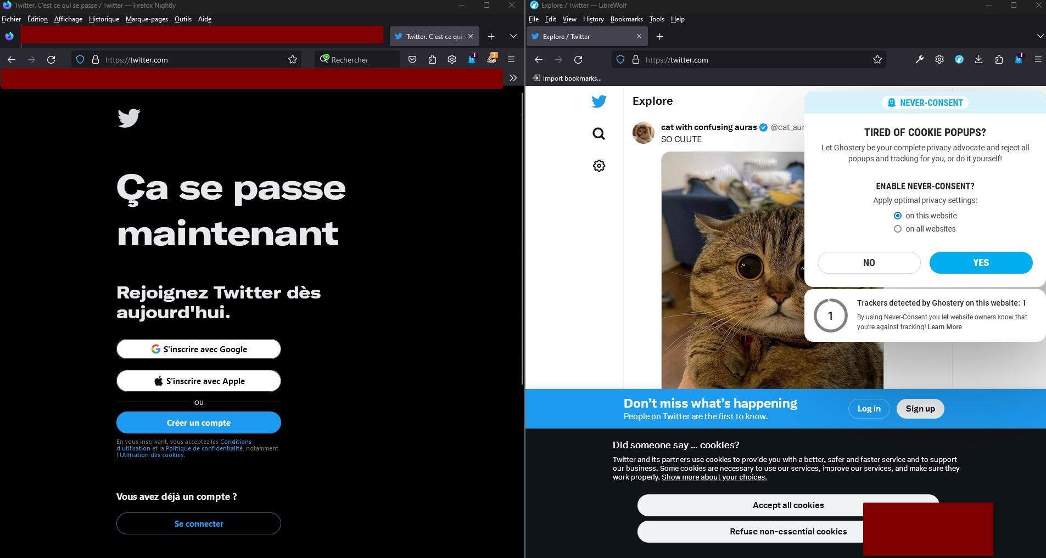Select 'on all websites' radio option
The image size is (1046, 558).
898,229
